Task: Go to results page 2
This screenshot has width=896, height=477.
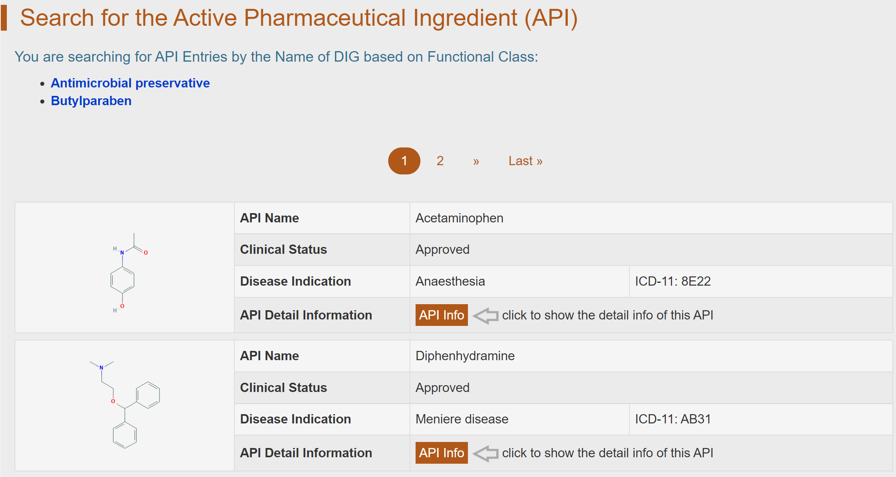Action: coord(440,161)
